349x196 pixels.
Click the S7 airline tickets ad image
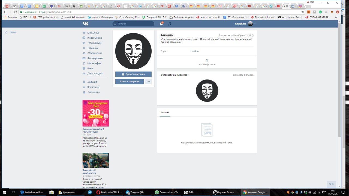[x=96, y=160]
